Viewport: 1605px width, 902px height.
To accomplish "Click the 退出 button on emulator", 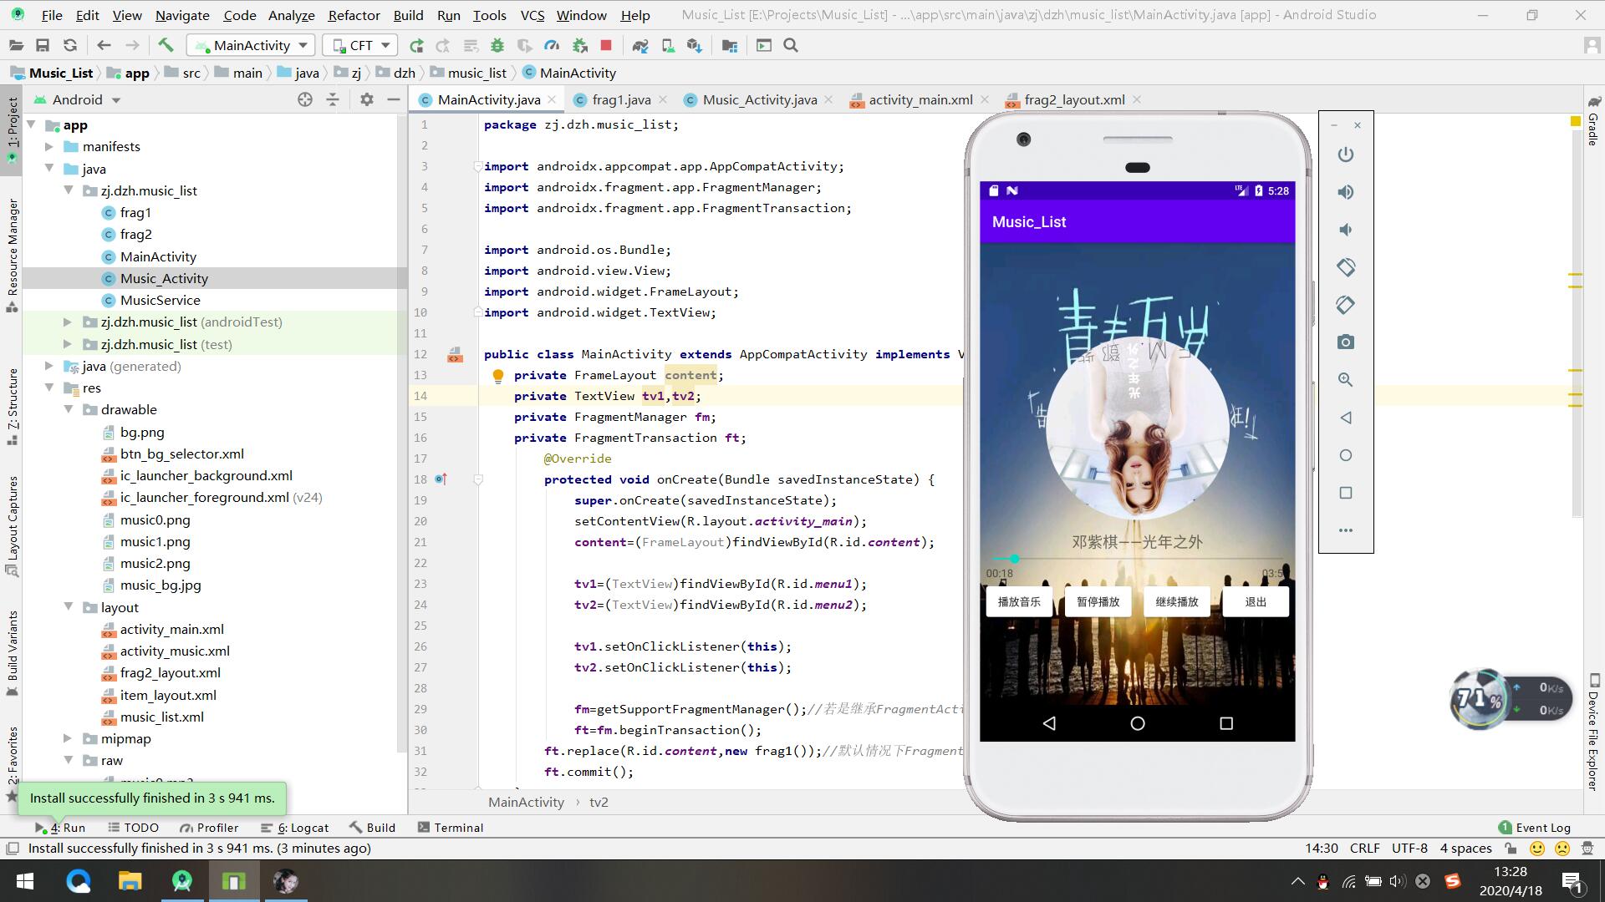I will [x=1255, y=601].
